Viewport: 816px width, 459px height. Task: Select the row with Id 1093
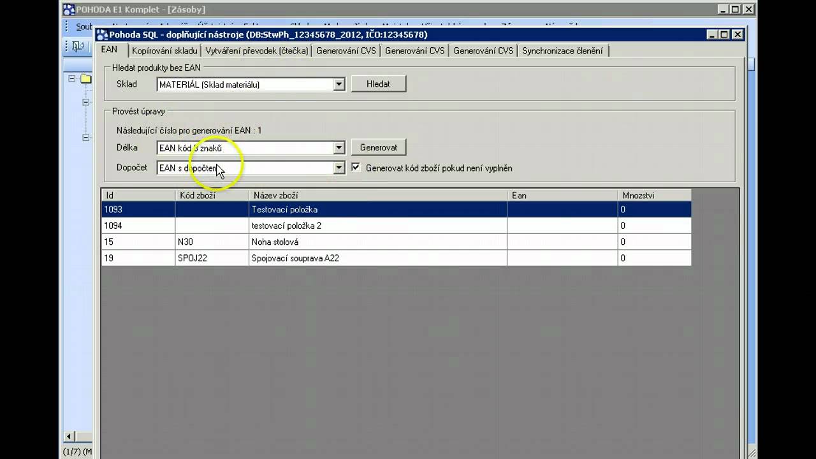pyautogui.click(x=397, y=209)
